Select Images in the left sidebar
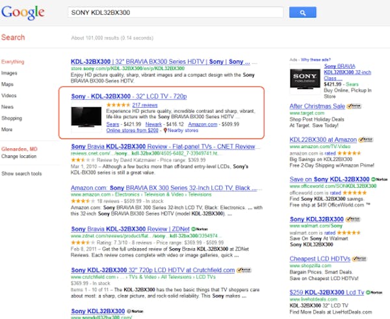 coord(9,73)
